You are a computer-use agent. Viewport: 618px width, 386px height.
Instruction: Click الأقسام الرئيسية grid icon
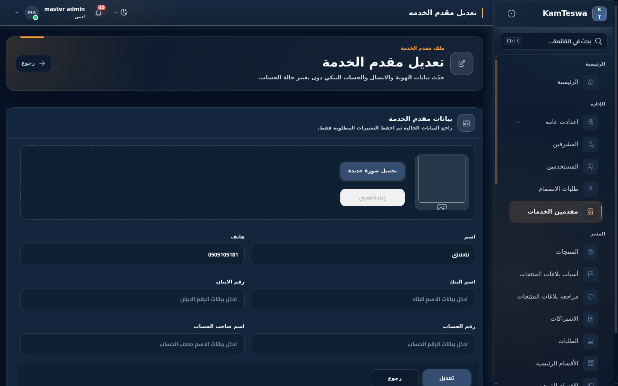(591, 363)
